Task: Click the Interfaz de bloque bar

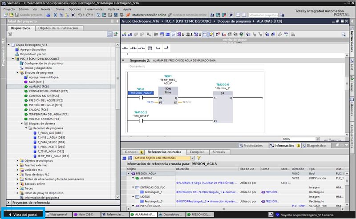Action: pos(235,40)
